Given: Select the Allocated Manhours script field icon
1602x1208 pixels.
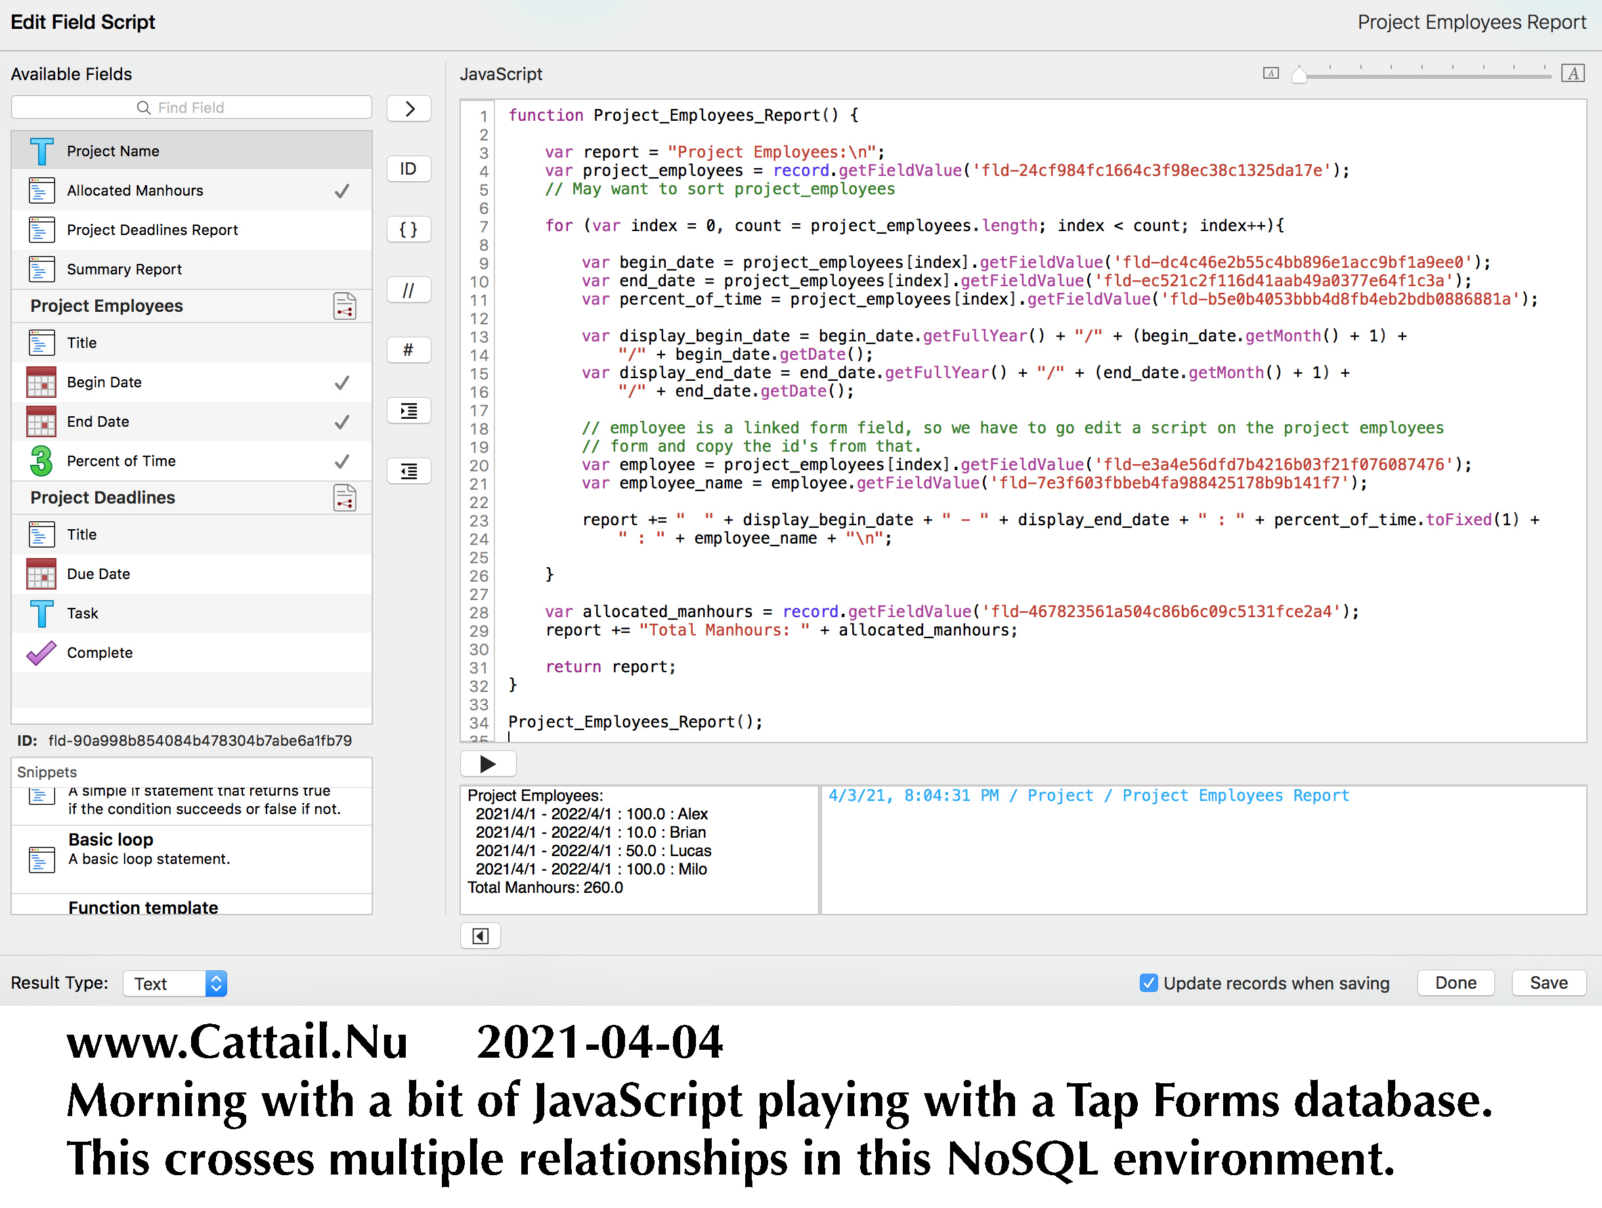Looking at the screenshot, I should 41,190.
